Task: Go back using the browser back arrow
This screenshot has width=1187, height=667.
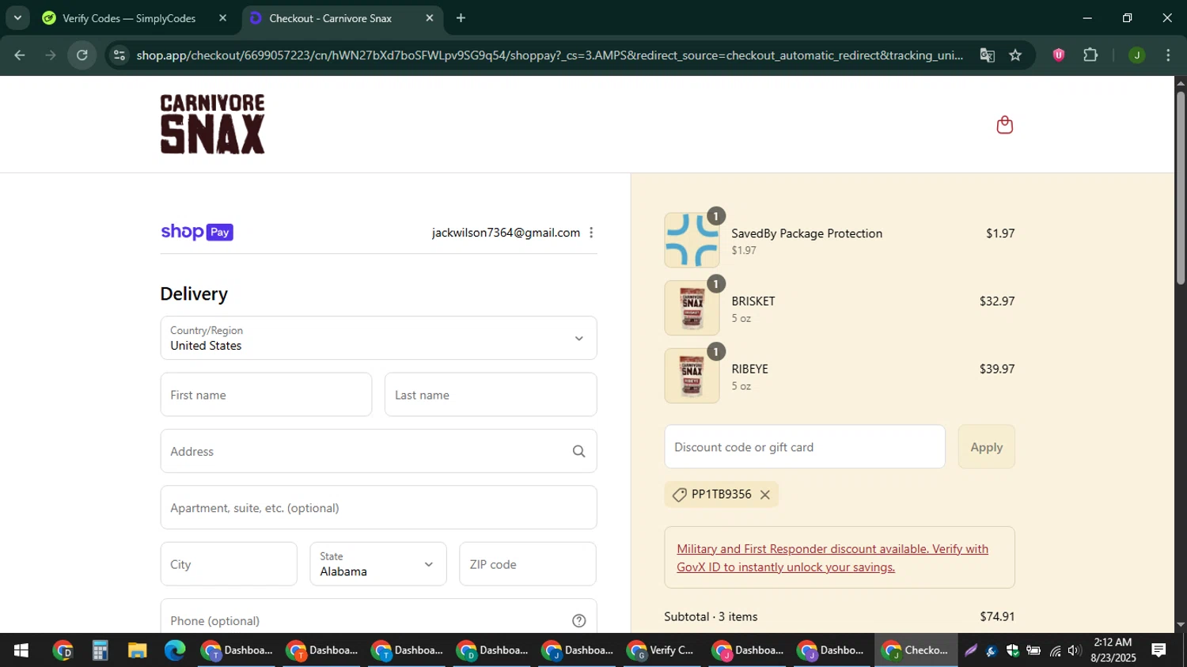Action: coord(19,55)
